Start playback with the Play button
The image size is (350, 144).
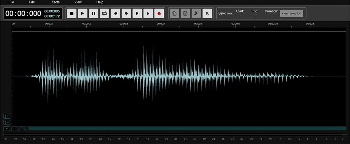pos(83,13)
